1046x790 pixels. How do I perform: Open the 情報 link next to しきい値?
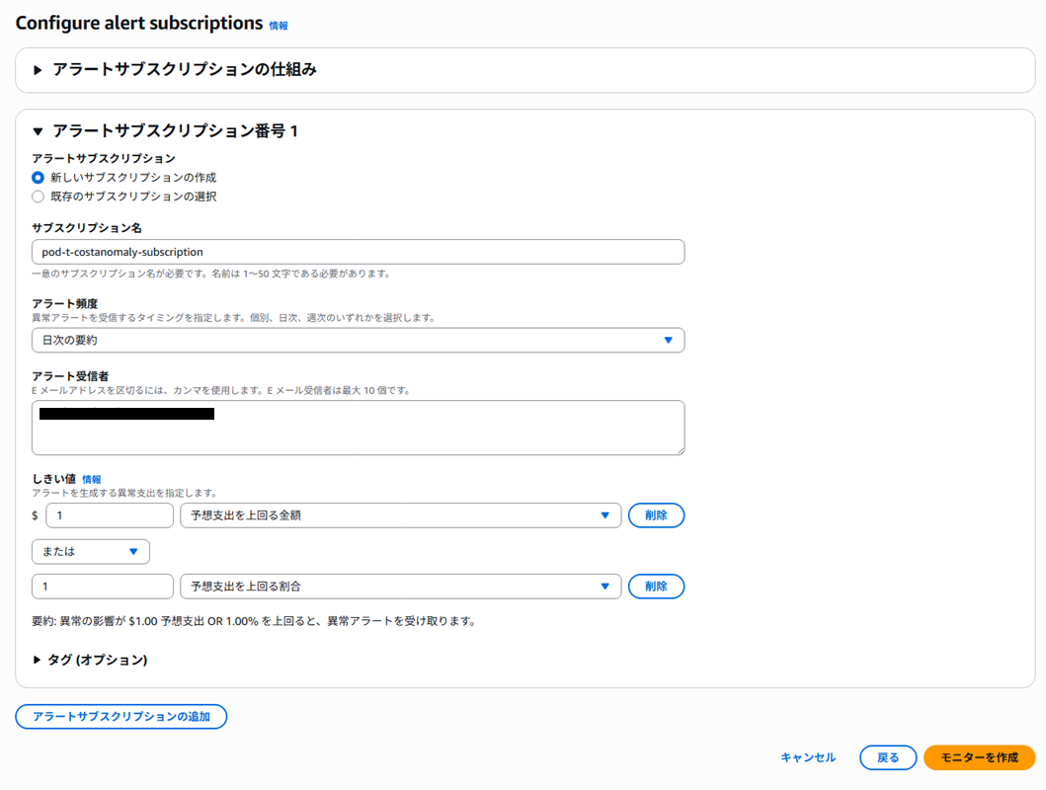tap(92, 479)
